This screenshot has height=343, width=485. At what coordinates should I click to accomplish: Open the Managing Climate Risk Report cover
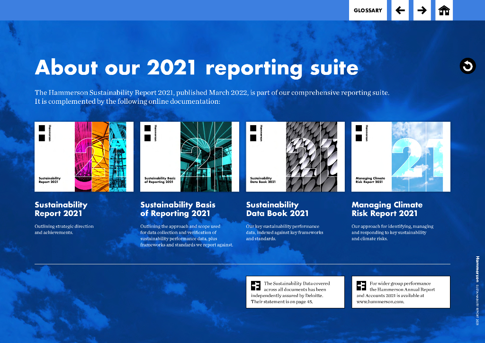pos(401,157)
